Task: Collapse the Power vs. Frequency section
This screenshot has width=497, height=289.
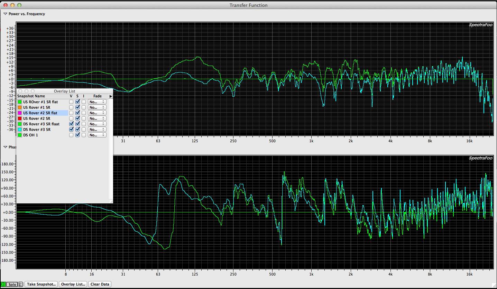Action: 5,14
